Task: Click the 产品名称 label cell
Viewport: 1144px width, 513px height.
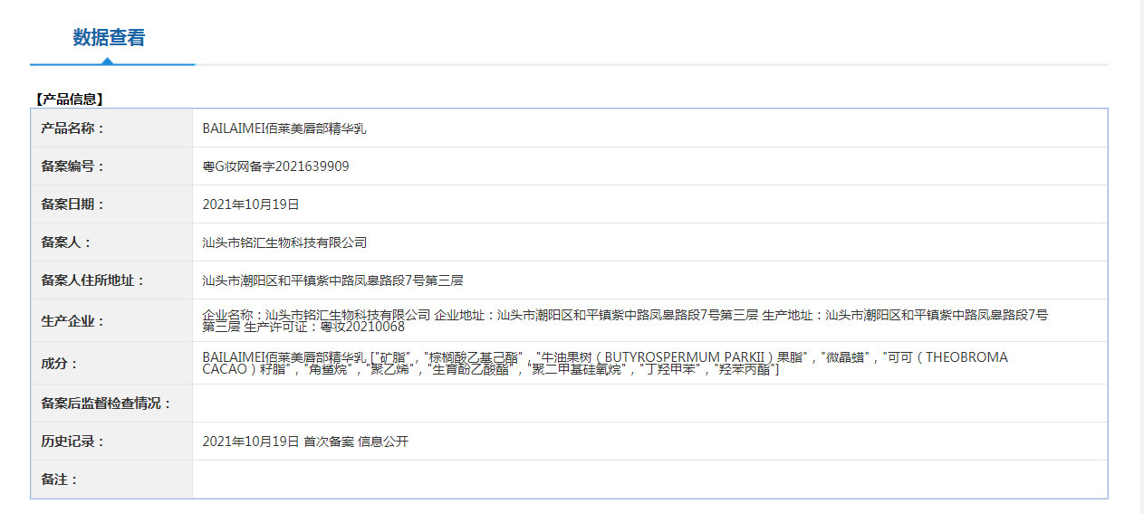Action: tap(111, 128)
